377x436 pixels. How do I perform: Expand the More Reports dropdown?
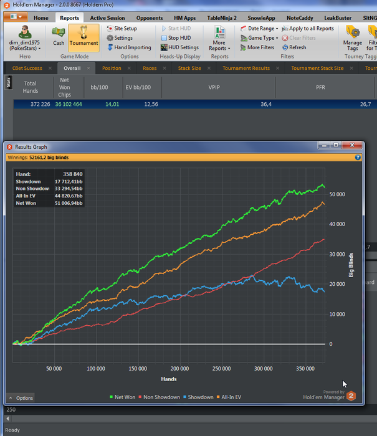click(x=219, y=38)
